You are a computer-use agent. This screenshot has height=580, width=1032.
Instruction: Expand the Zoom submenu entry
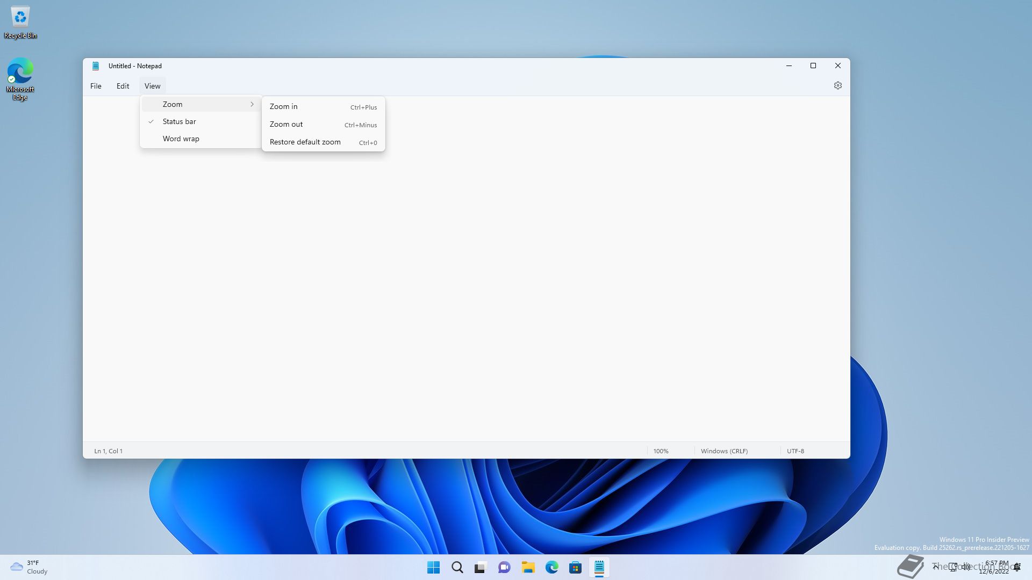click(x=201, y=104)
